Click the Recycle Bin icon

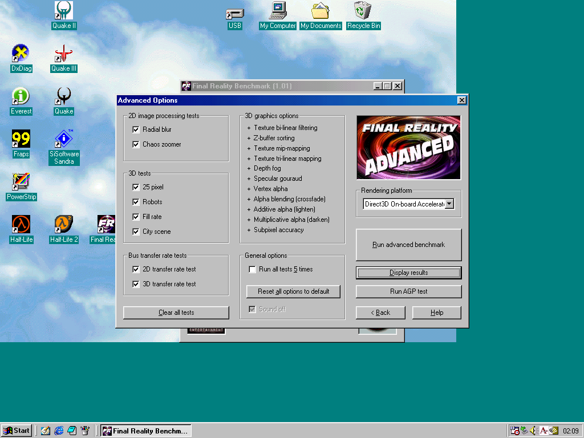(x=363, y=11)
